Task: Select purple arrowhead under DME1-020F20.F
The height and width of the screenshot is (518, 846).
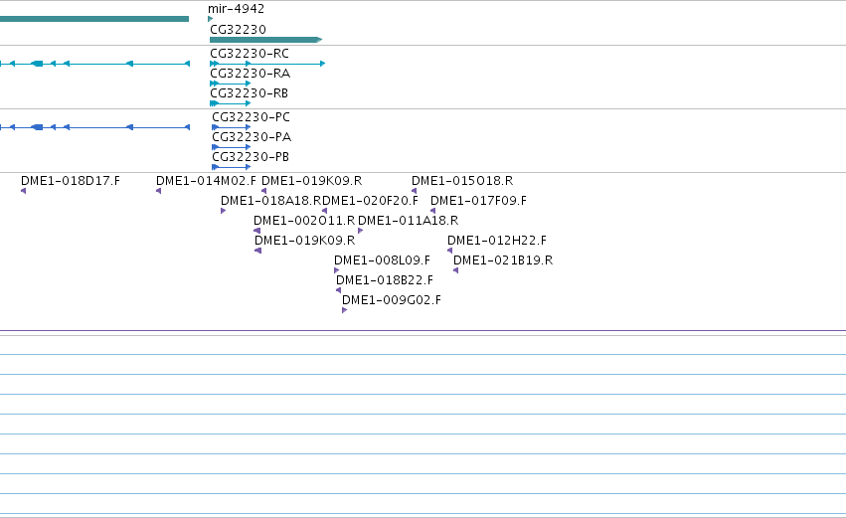Action: pos(324,211)
